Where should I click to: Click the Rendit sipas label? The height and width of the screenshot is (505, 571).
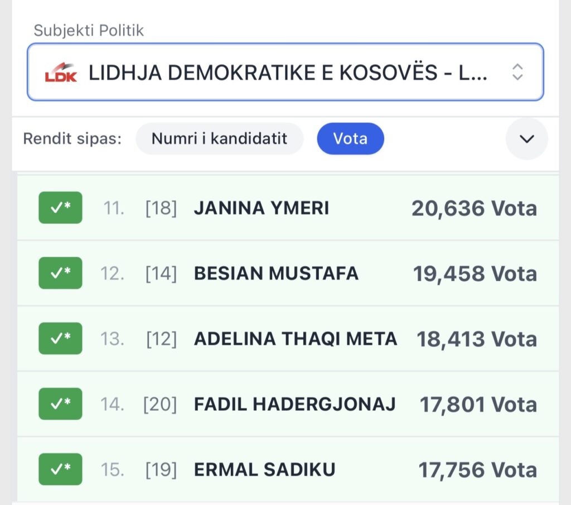[72, 138]
